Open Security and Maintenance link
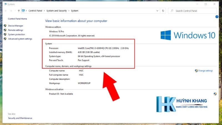 [20, 118]
